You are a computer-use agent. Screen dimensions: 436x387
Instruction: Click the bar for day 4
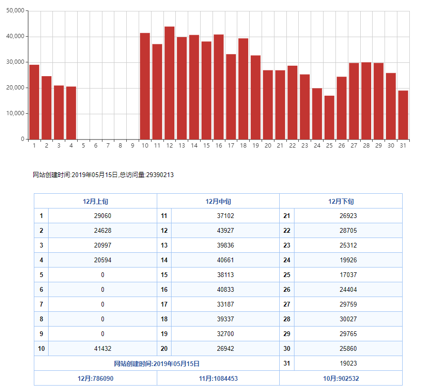[x=71, y=113]
